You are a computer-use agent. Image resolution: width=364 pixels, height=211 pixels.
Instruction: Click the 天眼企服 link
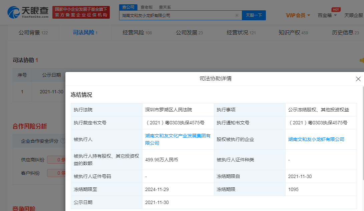pyautogui.click(x=354, y=15)
